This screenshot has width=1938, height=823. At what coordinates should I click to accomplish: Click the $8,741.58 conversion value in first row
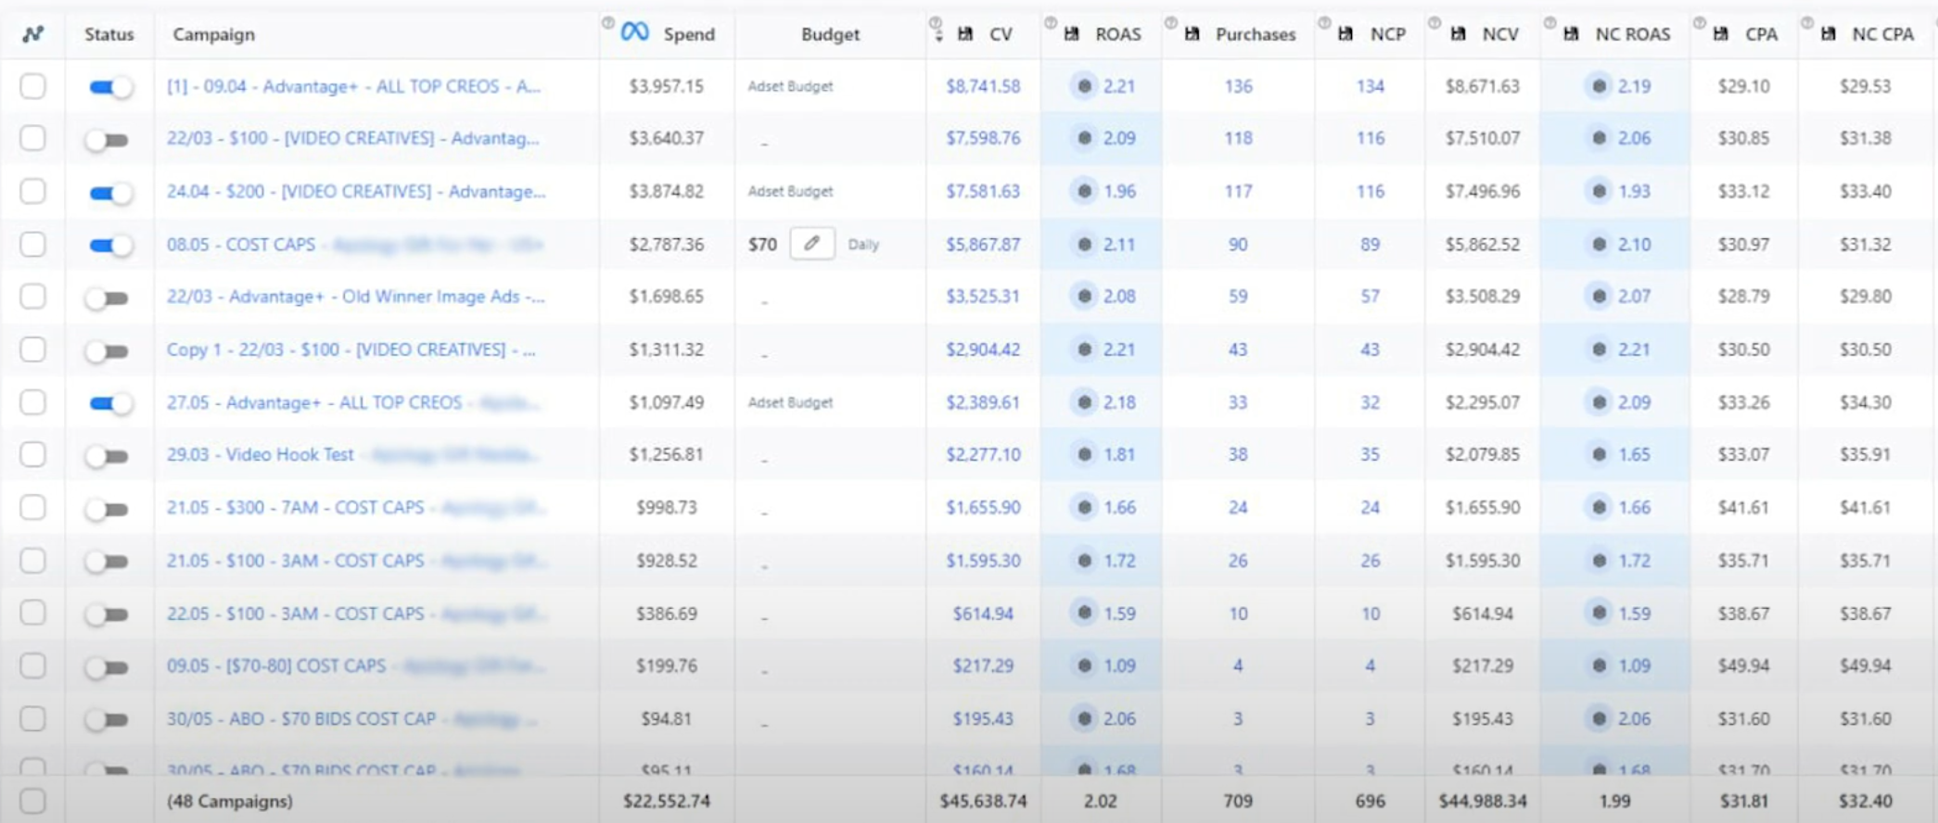[983, 86]
